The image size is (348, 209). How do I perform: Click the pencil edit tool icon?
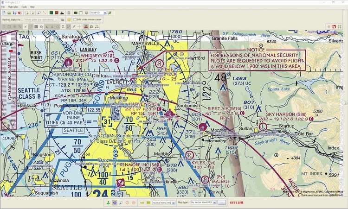[74, 27]
